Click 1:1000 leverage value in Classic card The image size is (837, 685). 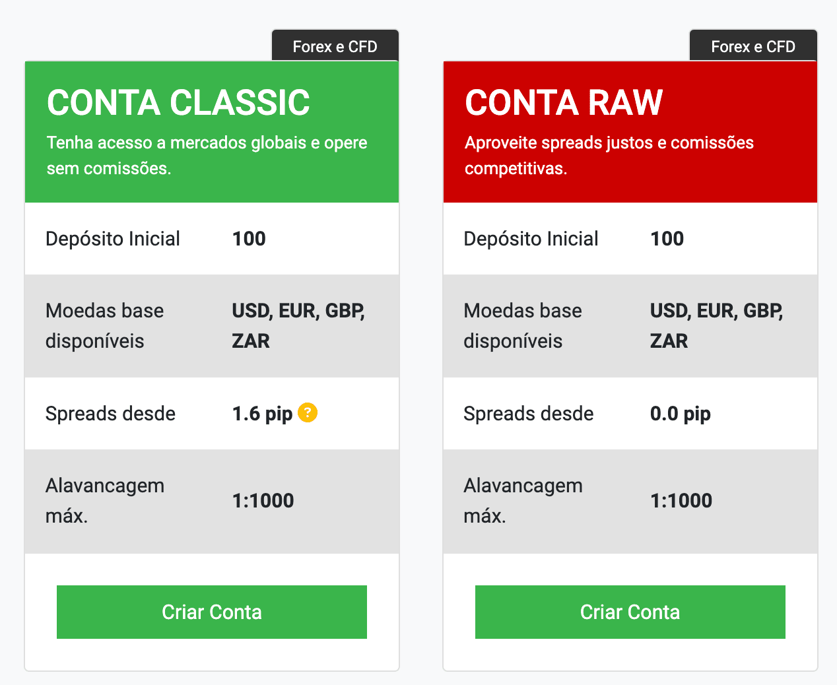[x=263, y=501]
